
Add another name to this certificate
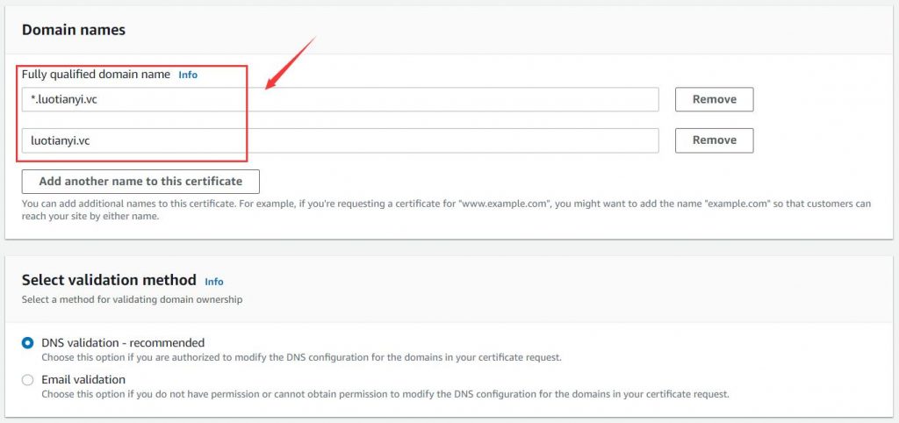[x=140, y=182]
